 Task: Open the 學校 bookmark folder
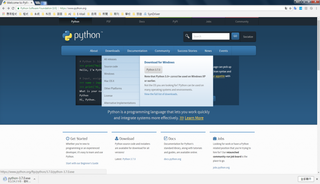tap(126, 14)
